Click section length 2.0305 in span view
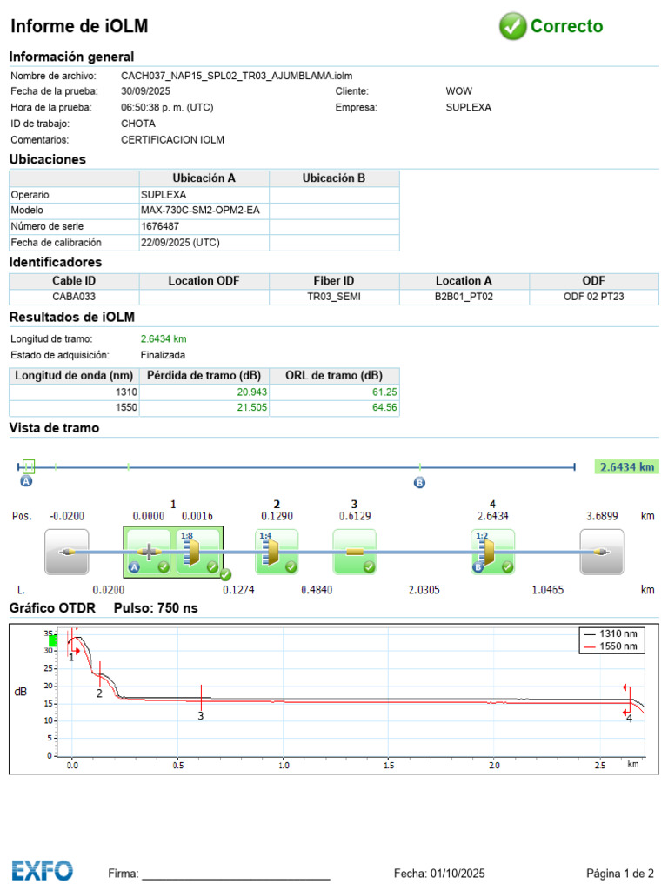The width and height of the screenshot is (668, 891). [424, 590]
